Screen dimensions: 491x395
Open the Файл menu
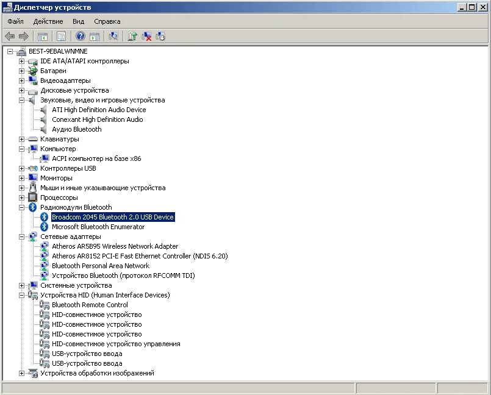pos(15,21)
